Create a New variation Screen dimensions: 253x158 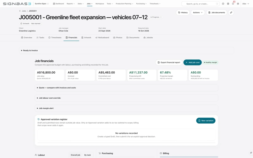click(206, 121)
